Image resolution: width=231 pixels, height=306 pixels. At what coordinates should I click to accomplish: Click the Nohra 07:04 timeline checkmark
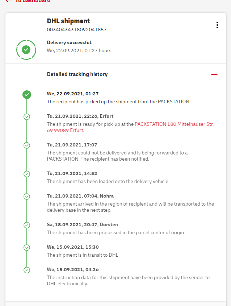click(x=27, y=196)
